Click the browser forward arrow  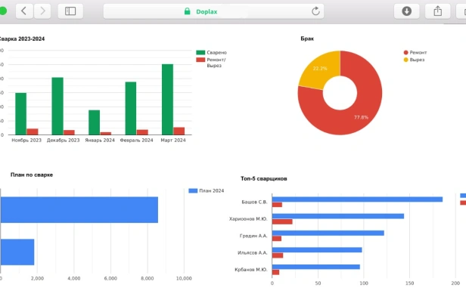pyautogui.click(x=42, y=11)
